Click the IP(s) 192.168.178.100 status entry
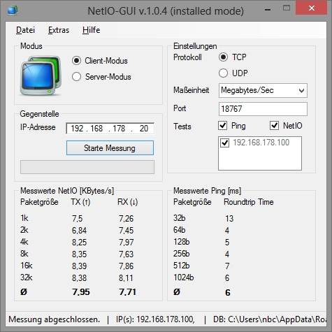The image size is (332, 332). [x=155, y=319]
